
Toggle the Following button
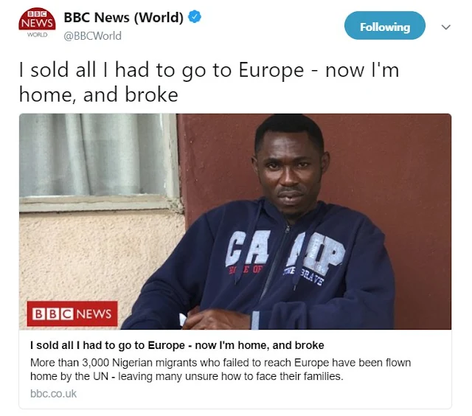[385, 26]
